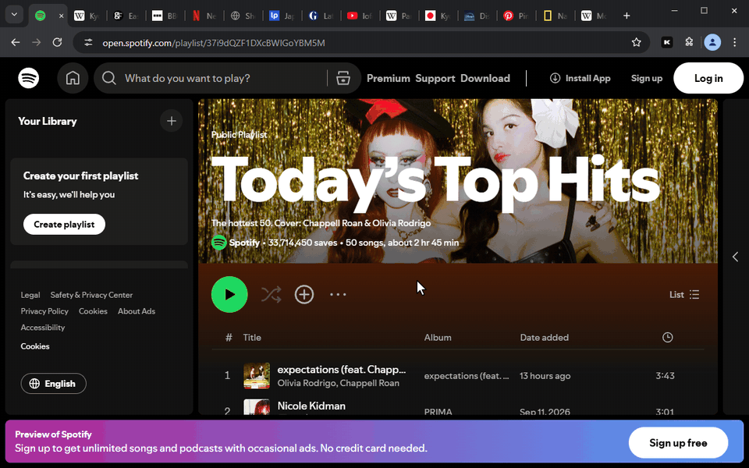Expand the collapsed right-side panel arrow
Screen dimensions: 749x468
pos(735,257)
